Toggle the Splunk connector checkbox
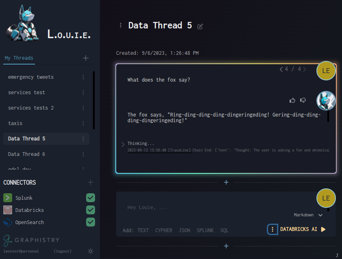 coord(91,198)
